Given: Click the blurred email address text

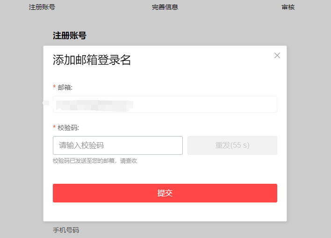Looking at the screenshot, I should (94, 104).
